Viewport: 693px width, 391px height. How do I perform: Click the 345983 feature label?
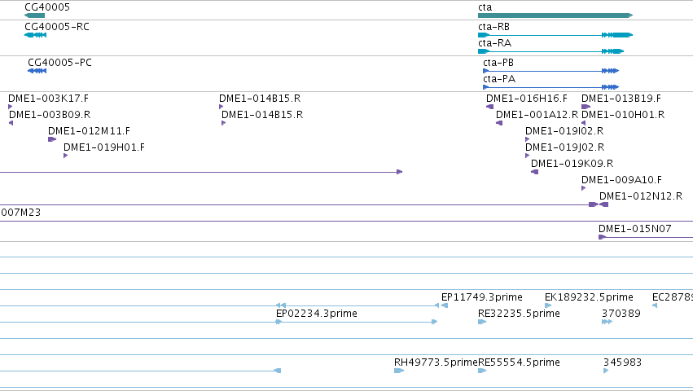pos(622,362)
